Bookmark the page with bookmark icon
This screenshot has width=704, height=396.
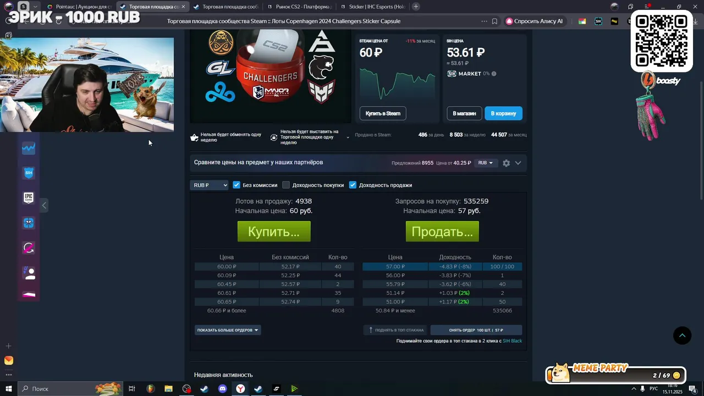click(x=494, y=21)
